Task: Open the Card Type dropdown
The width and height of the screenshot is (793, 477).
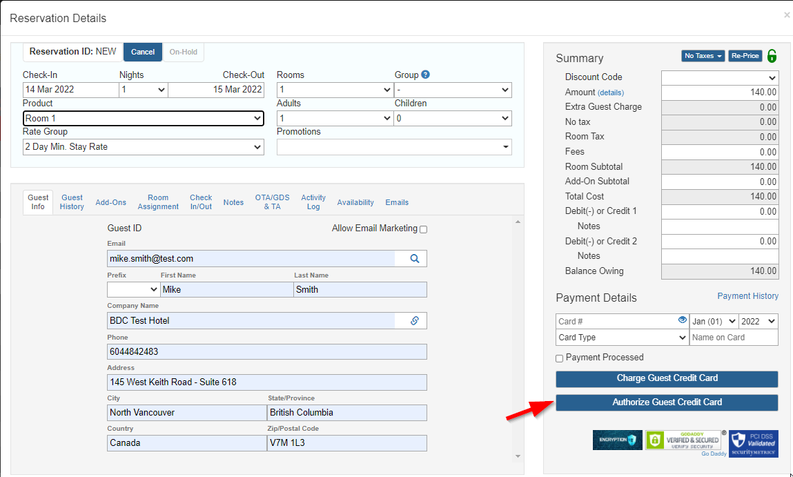Action: [x=622, y=338]
